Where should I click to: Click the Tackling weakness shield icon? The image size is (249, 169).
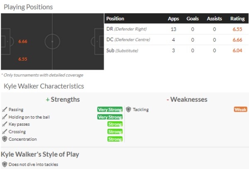pyautogui.click(x=129, y=110)
